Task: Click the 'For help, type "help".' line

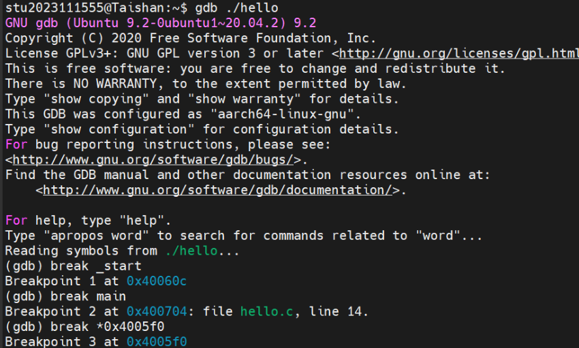Action: pyautogui.click(x=88, y=221)
